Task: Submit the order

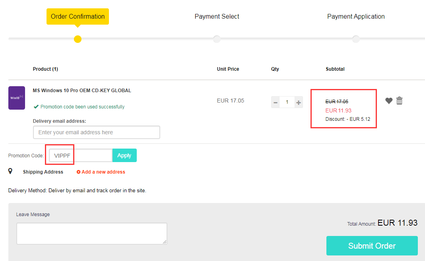Action: click(372, 246)
